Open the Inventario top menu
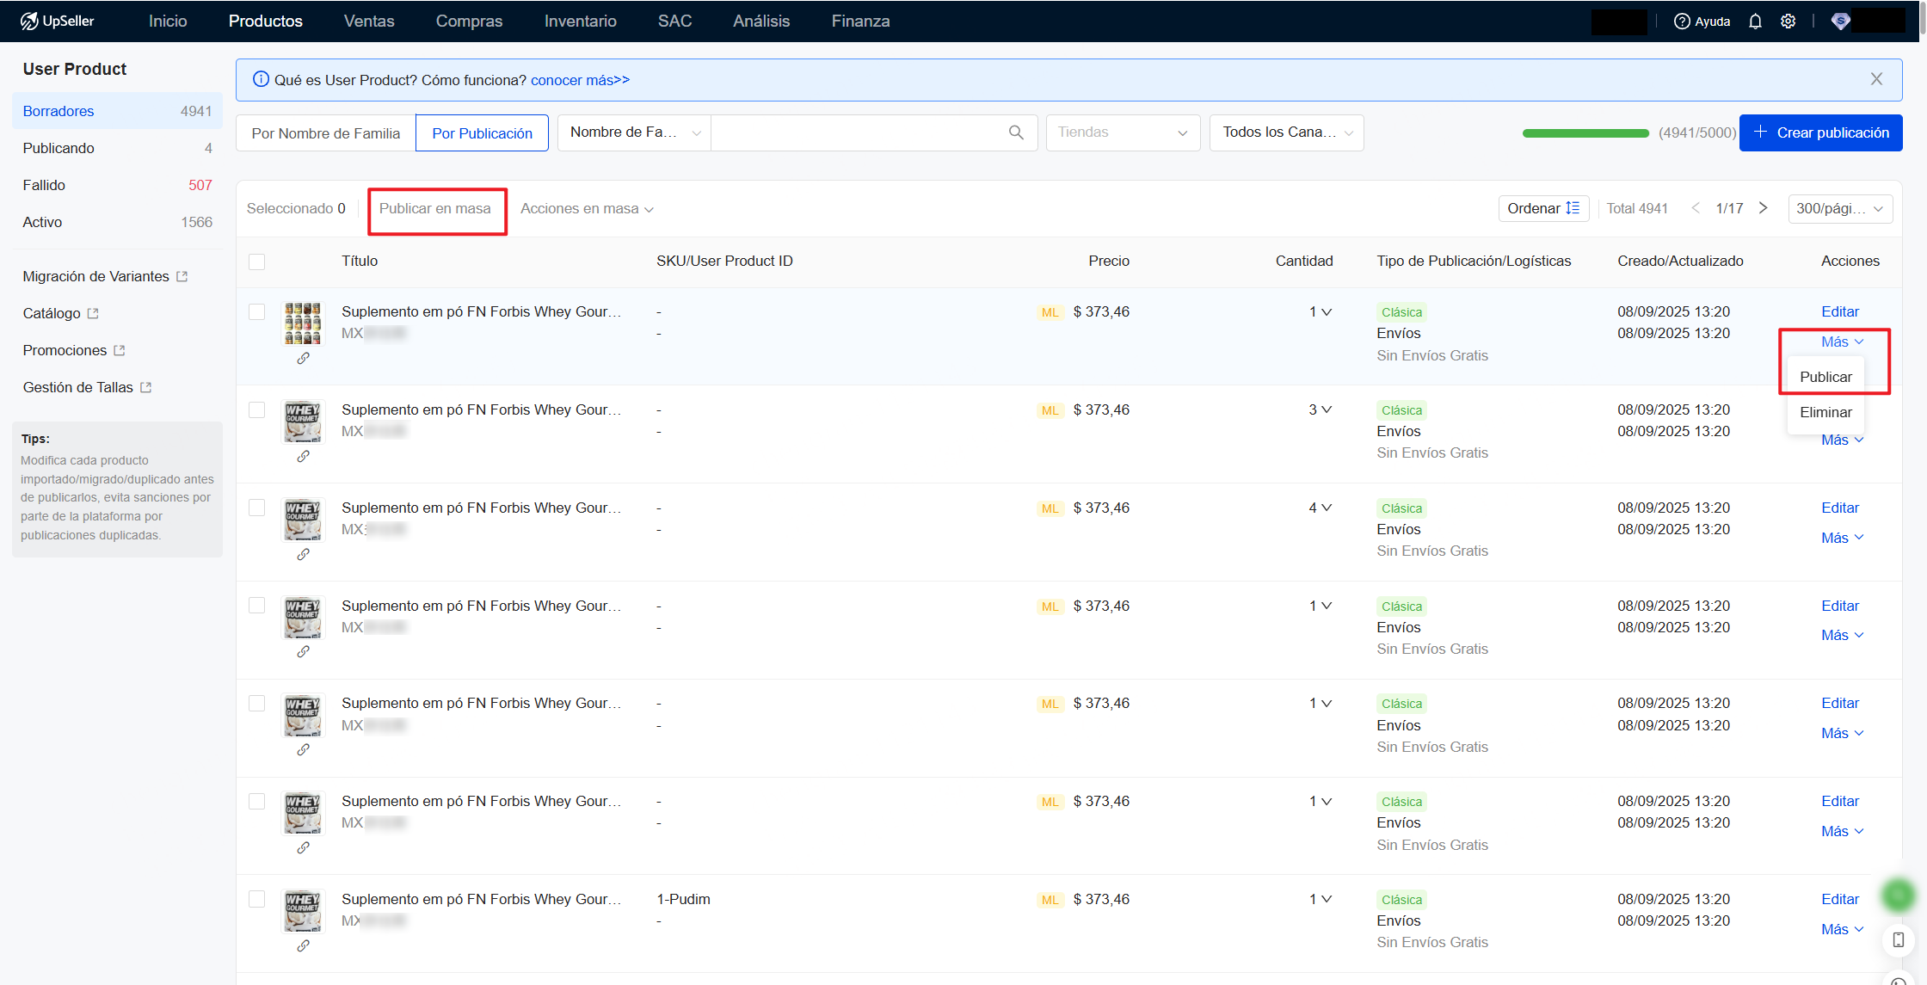 coord(581,21)
